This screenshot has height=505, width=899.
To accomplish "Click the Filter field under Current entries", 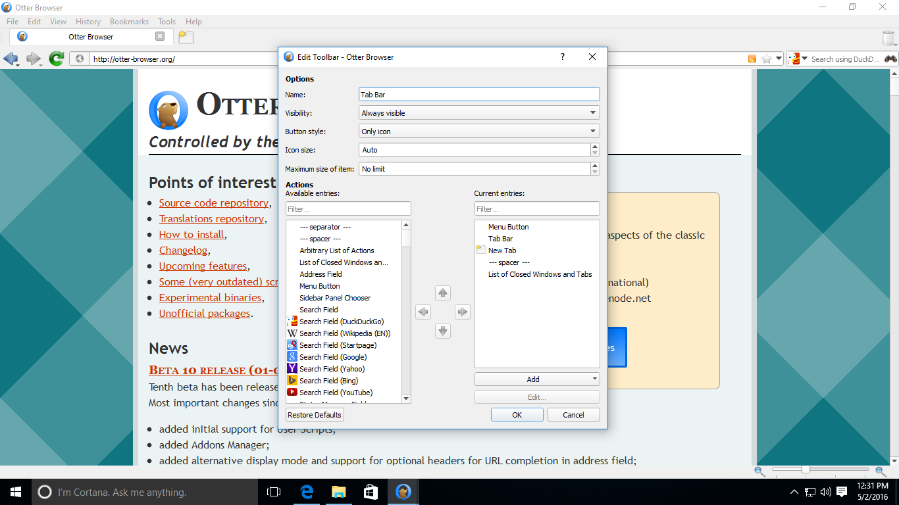I will tap(537, 208).
